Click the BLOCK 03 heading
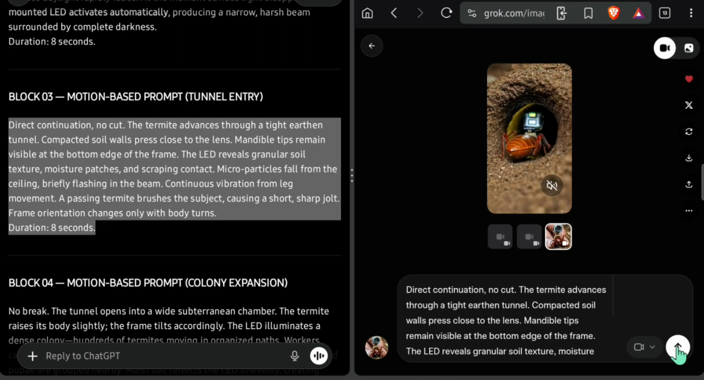The image size is (704, 380). pyautogui.click(x=136, y=96)
